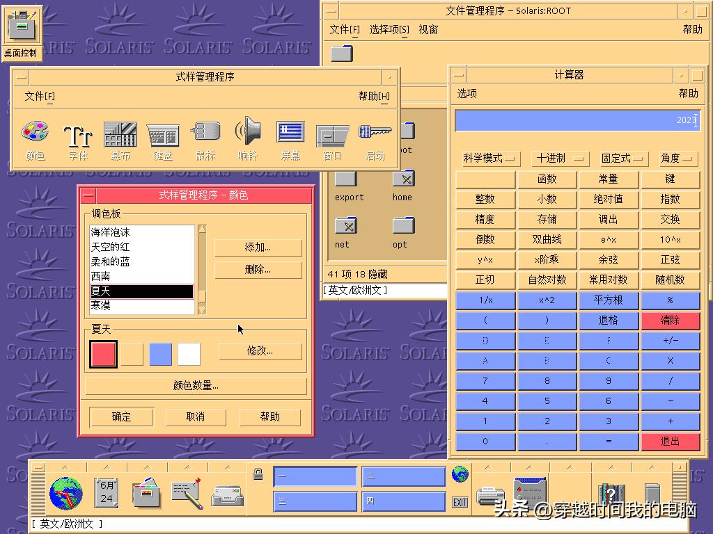
Task: Click the globe clock icon on front panel
Action: point(66,493)
